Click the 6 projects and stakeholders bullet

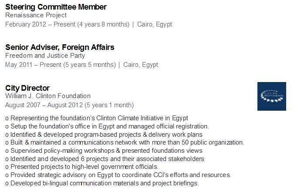coord(105,159)
